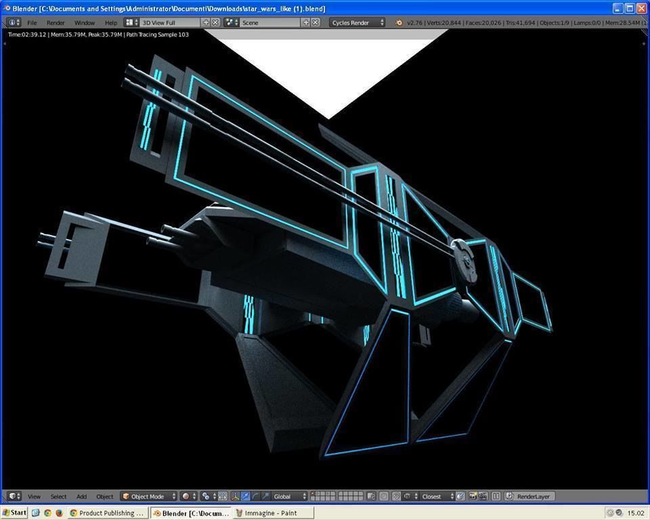Select the first scene layer button
This screenshot has width=650, height=520.
313,494
